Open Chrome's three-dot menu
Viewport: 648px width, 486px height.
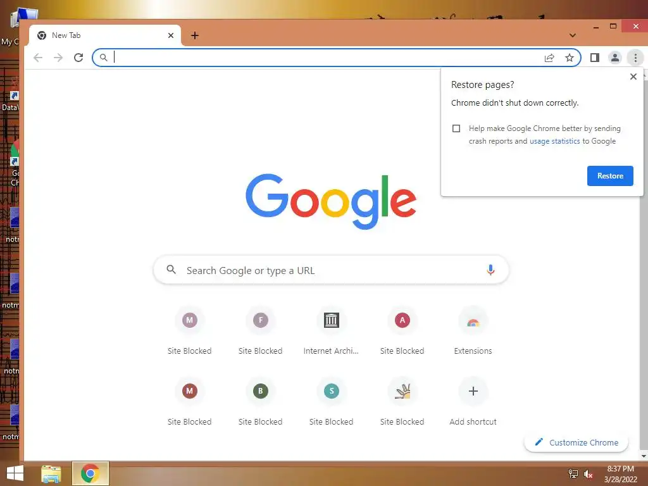coord(635,58)
